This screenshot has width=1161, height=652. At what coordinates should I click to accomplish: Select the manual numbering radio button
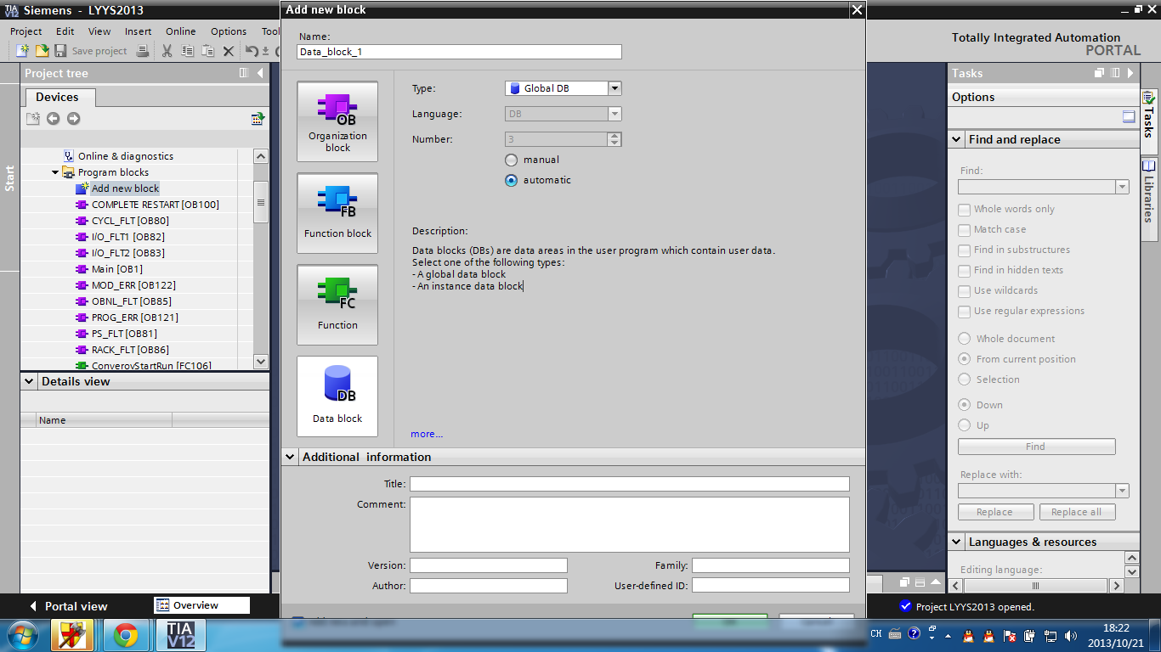point(511,160)
